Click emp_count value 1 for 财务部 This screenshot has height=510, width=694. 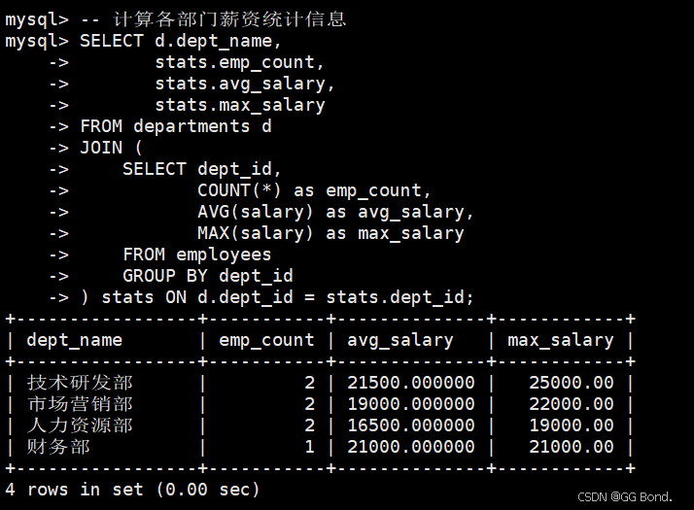(x=309, y=447)
